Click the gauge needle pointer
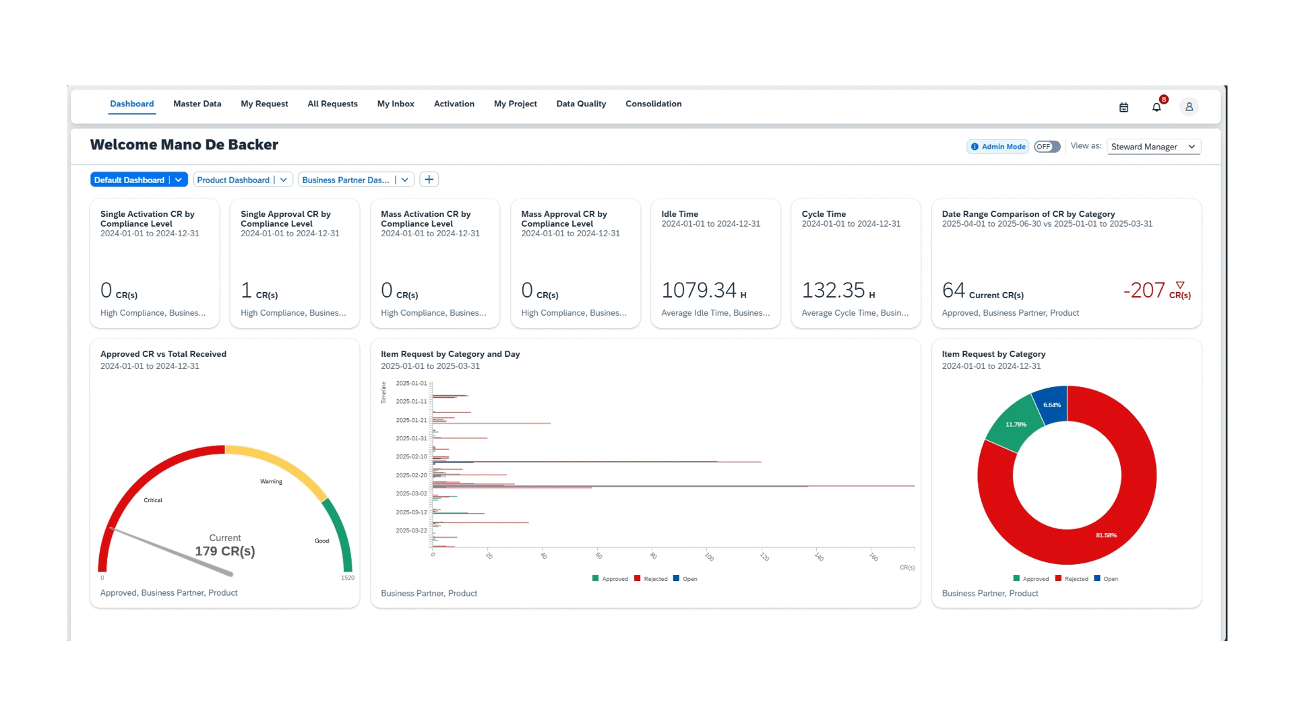Image resolution: width=1294 pixels, height=727 pixels. click(x=172, y=552)
